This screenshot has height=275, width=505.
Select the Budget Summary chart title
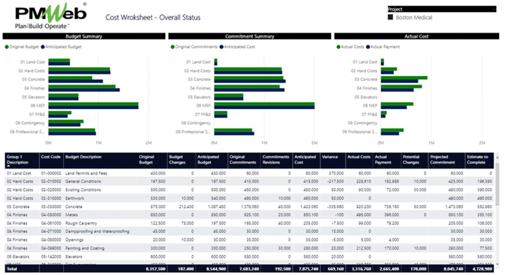pos(84,36)
